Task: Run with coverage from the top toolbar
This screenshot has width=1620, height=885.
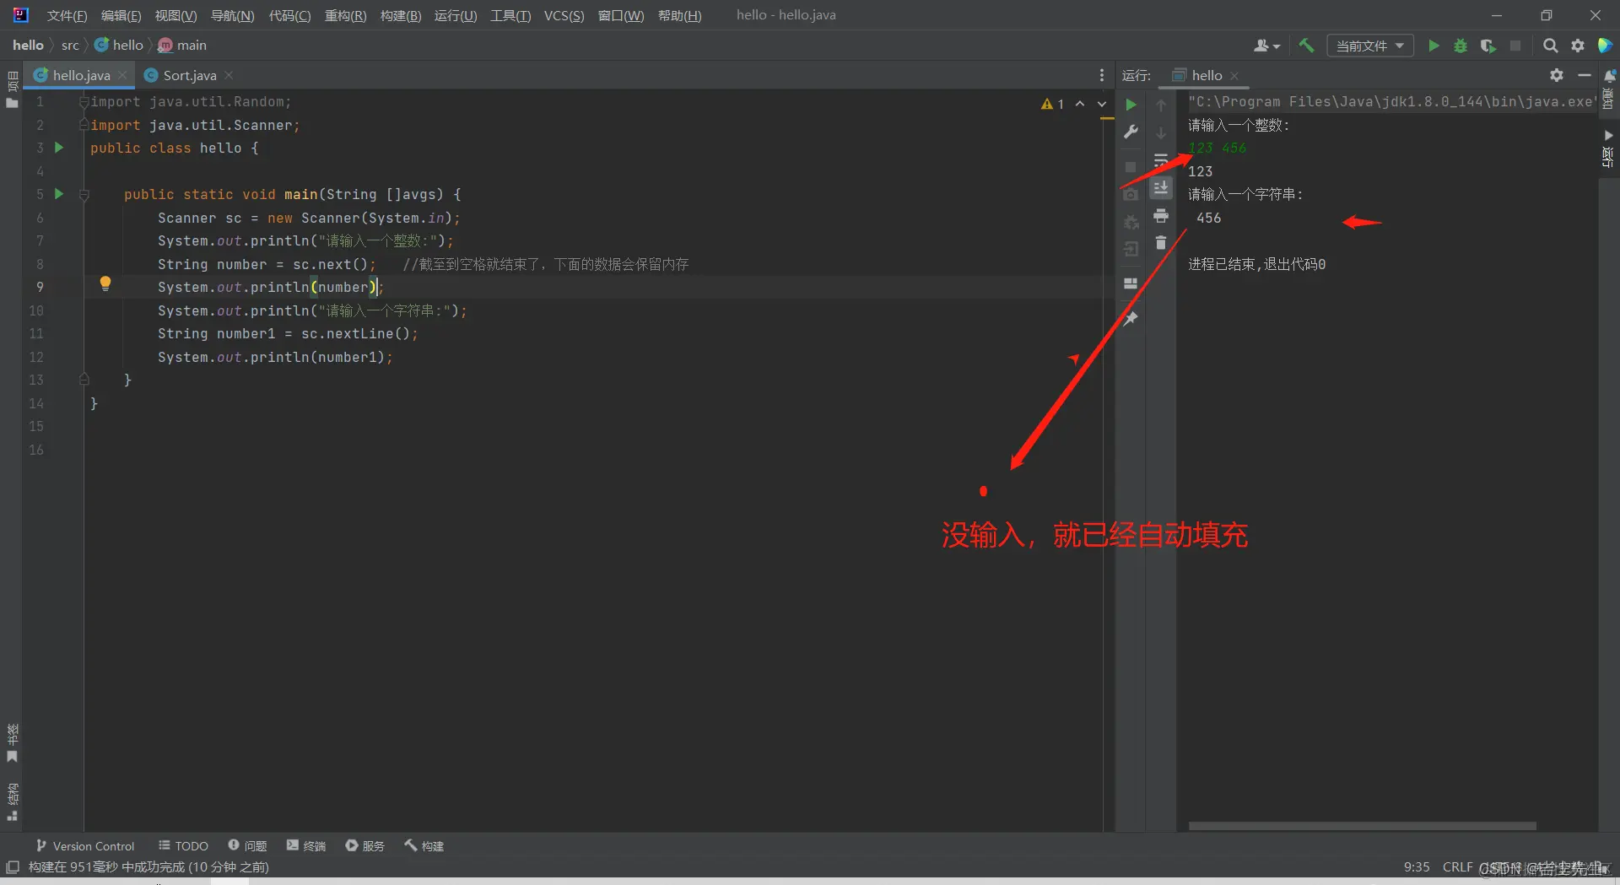Action: (1488, 46)
